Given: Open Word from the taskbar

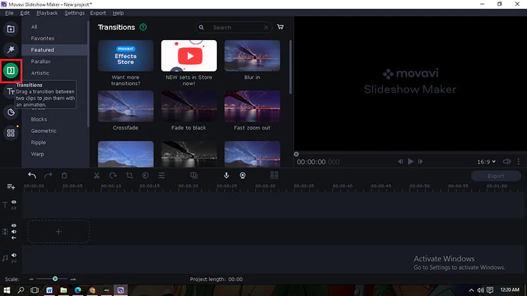Looking at the screenshot, I should tap(49, 290).
